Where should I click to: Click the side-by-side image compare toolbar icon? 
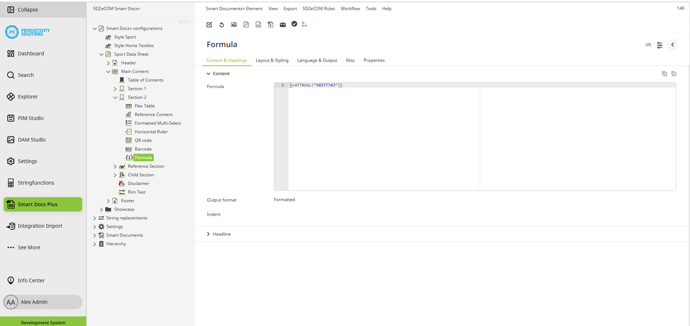coord(234,25)
